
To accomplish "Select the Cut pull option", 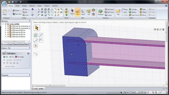I will click(11, 57).
